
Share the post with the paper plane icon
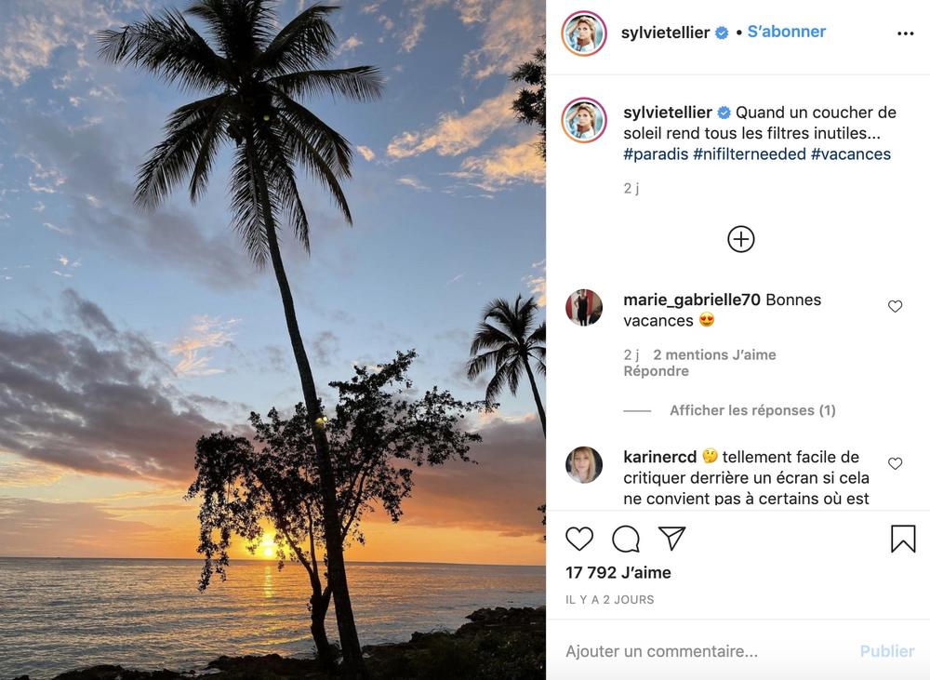pos(671,539)
